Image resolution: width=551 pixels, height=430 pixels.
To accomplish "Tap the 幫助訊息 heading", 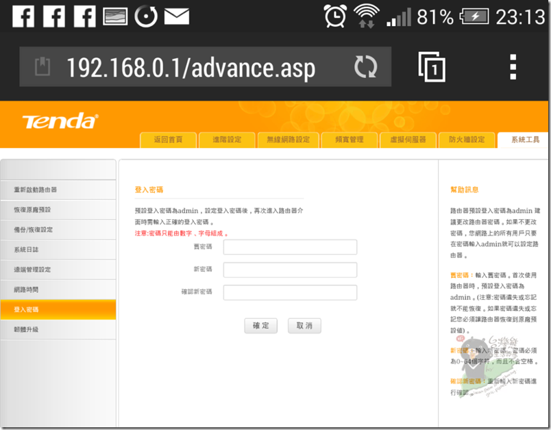I will coord(465,190).
